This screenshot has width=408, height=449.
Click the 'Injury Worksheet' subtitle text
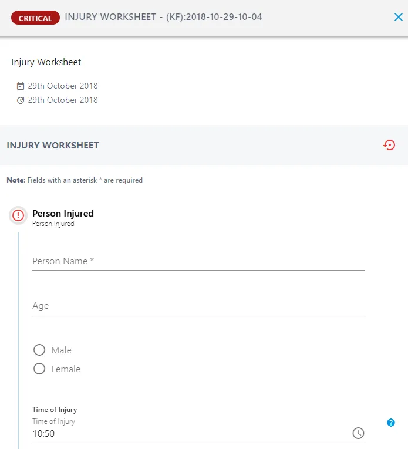(46, 62)
